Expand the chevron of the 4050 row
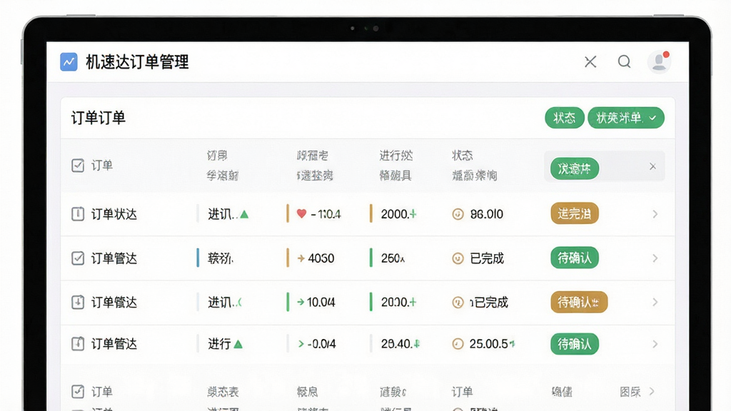Screen dimensions: 731x411 655,258
